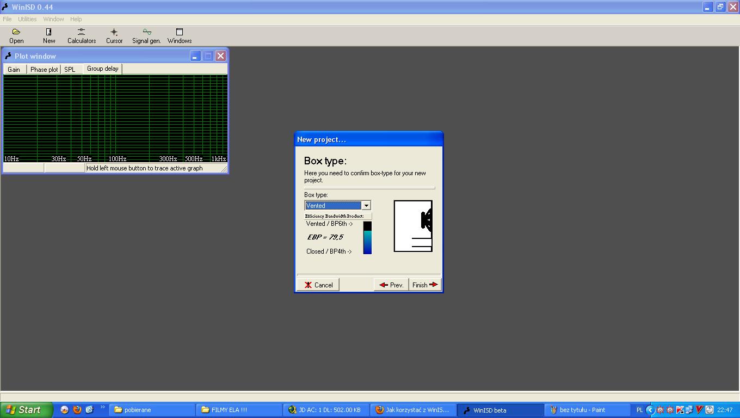
Task: Close the Plot window
Action: pyautogui.click(x=220, y=56)
